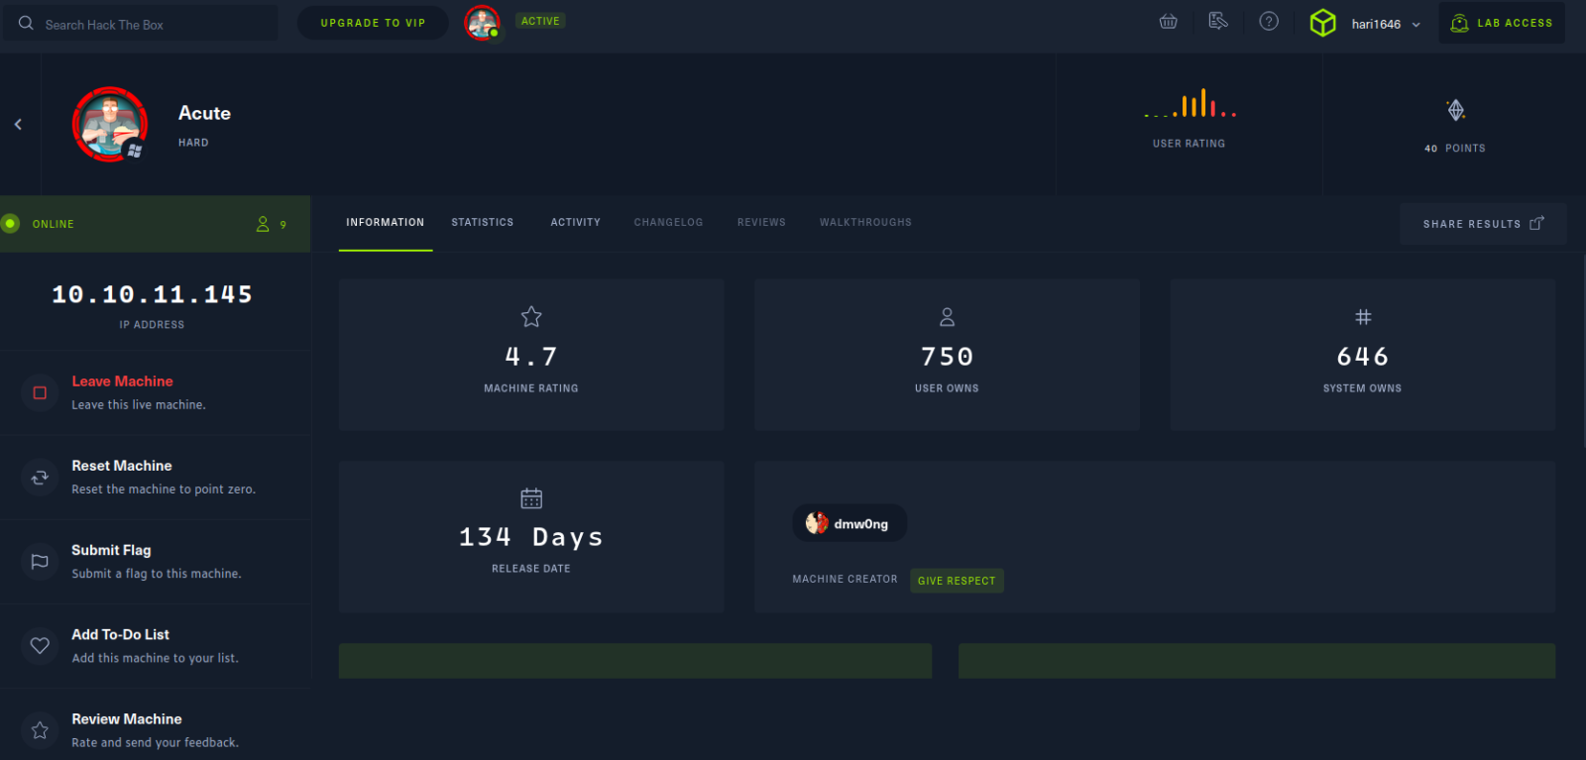Click Reset Machine label
Image resolution: width=1586 pixels, height=760 pixels.
pyautogui.click(x=122, y=466)
